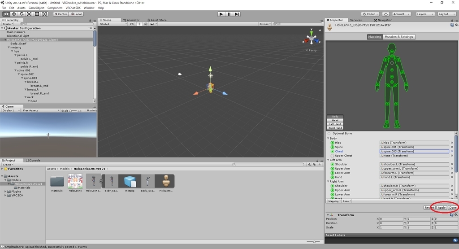Select the HoloLenKo texture asset thumbnail

[75, 181]
